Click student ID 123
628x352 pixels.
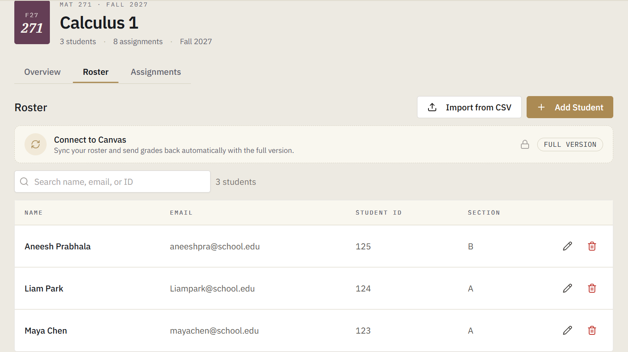coord(363,331)
